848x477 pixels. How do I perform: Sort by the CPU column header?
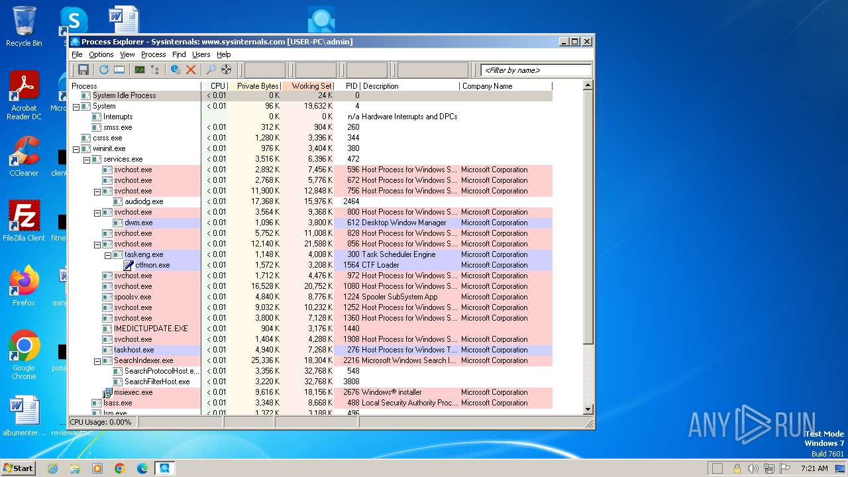point(215,86)
